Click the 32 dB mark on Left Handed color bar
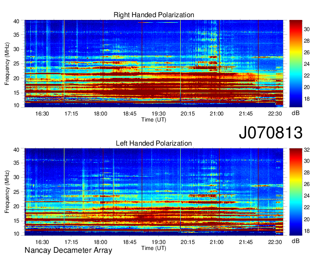The height and width of the screenshot is (256, 315). [x=307, y=150]
